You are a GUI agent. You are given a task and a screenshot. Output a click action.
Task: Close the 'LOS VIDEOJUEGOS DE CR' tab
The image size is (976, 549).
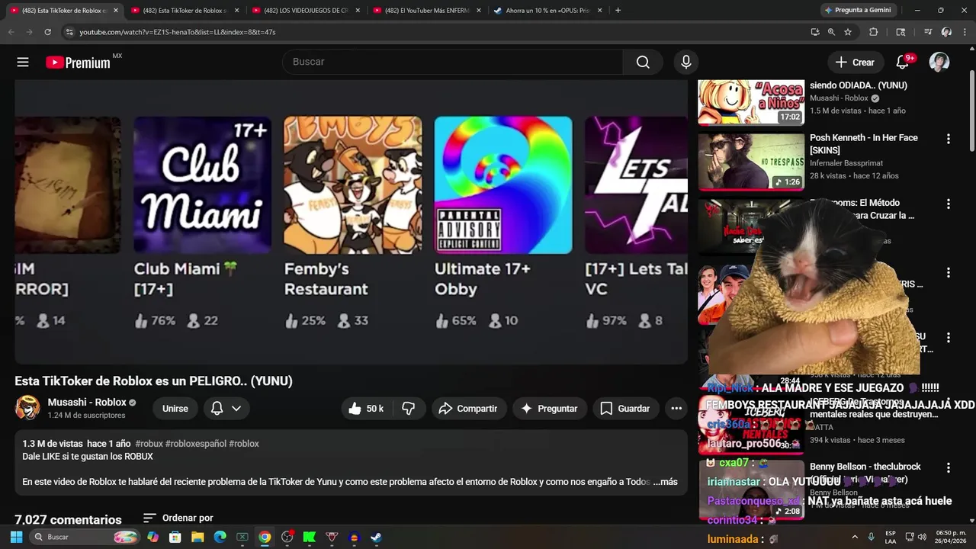[x=358, y=11]
